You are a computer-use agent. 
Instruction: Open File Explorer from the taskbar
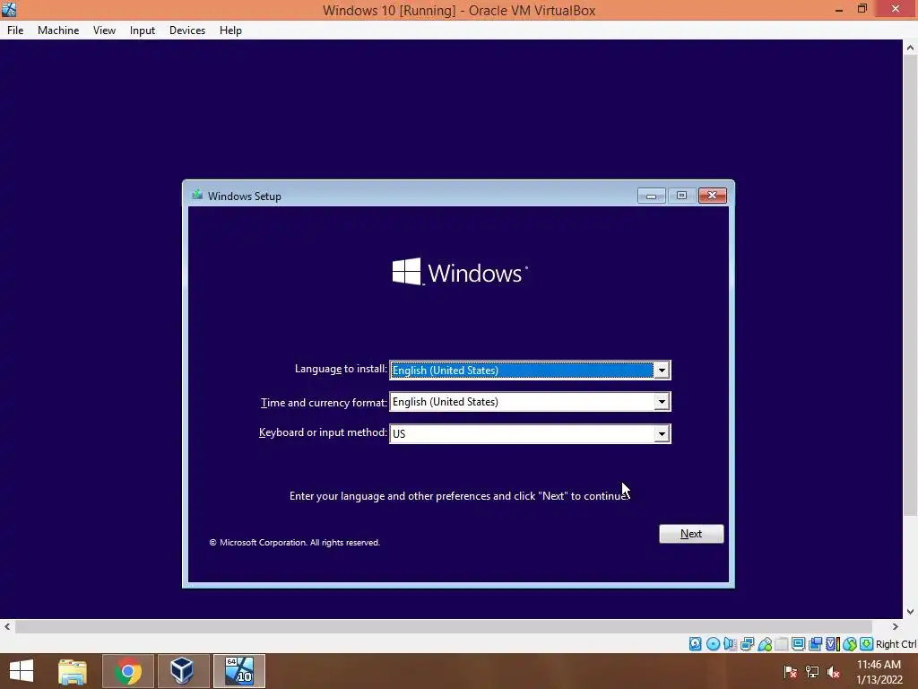point(73,671)
